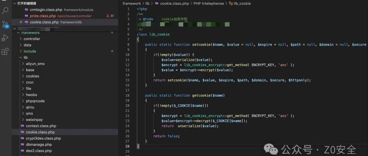Click '$value=serialize($value);' on line 11
Screen dimensions: 368x156
[x=187, y=60]
